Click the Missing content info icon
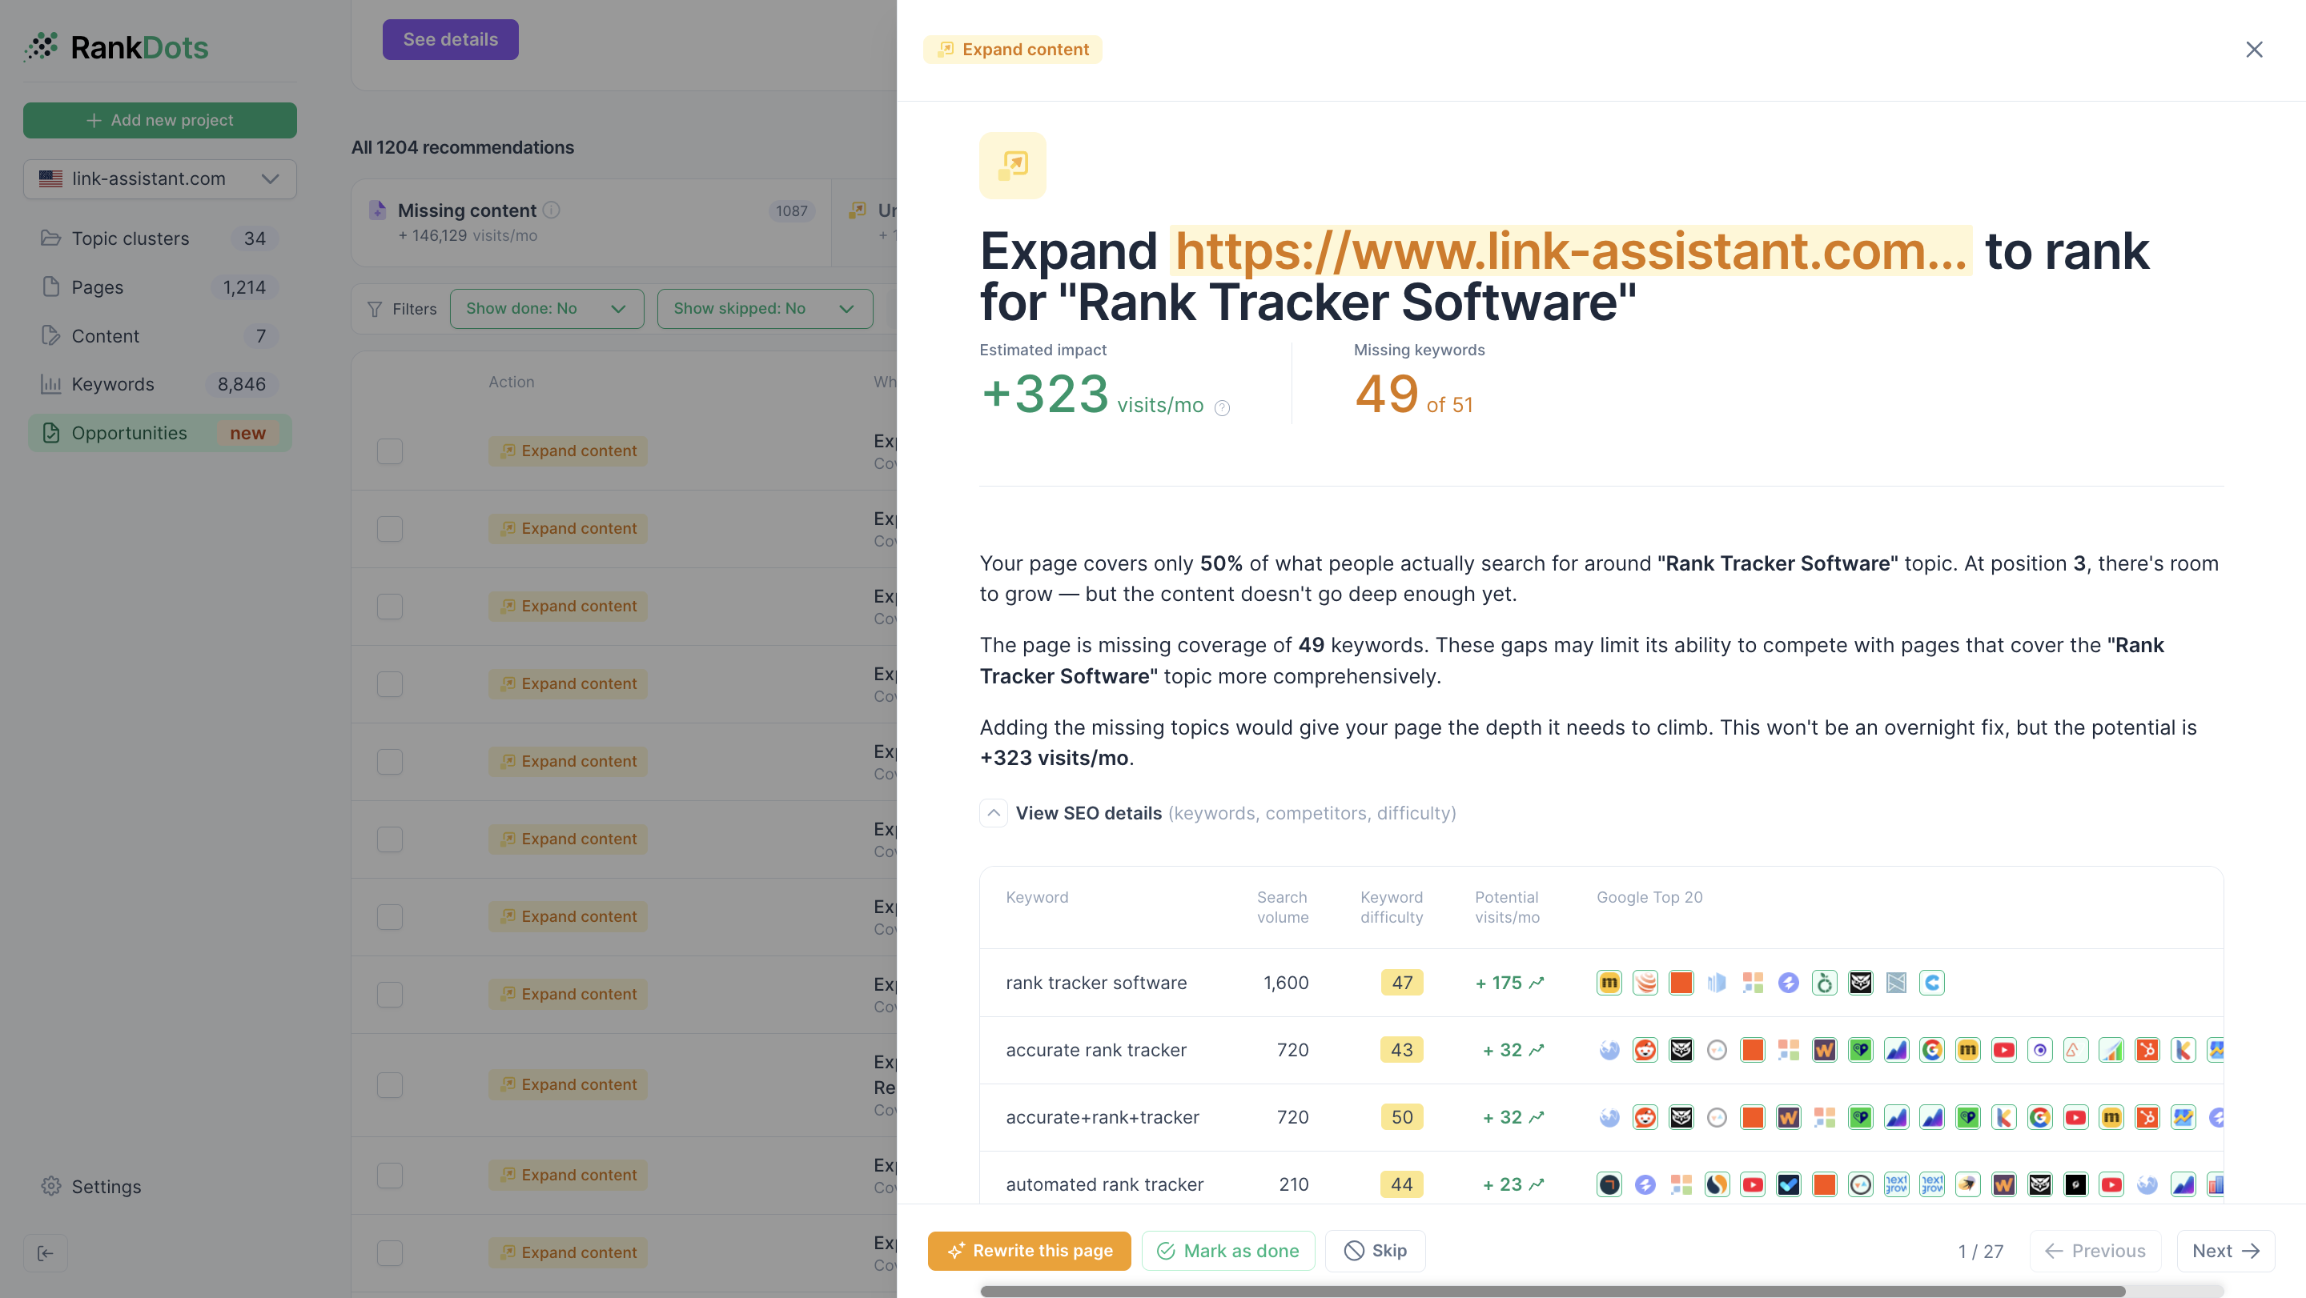The image size is (2306, 1298). (x=552, y=210)
